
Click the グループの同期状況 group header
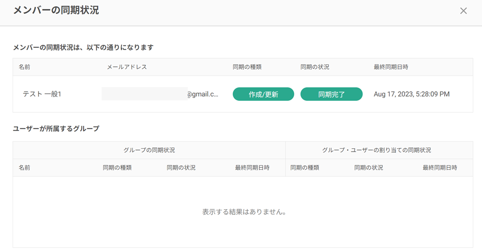(149, 150)
